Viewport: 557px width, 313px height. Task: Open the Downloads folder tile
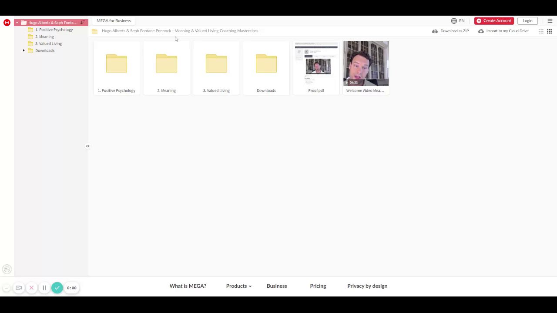click(x=266, y=68)
